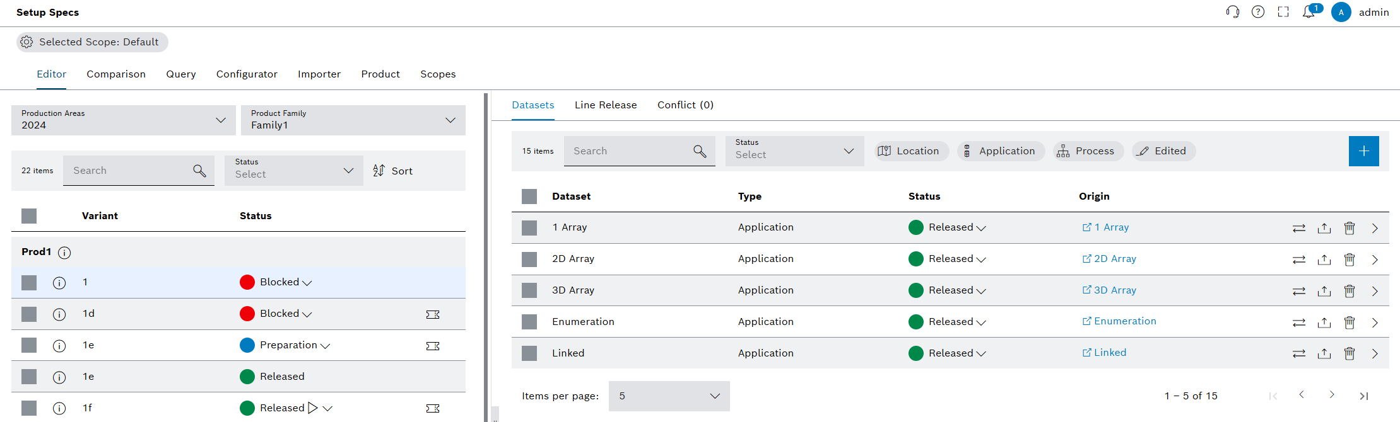Click red Blocked status indicator for variant 1

tap(247, 282)
